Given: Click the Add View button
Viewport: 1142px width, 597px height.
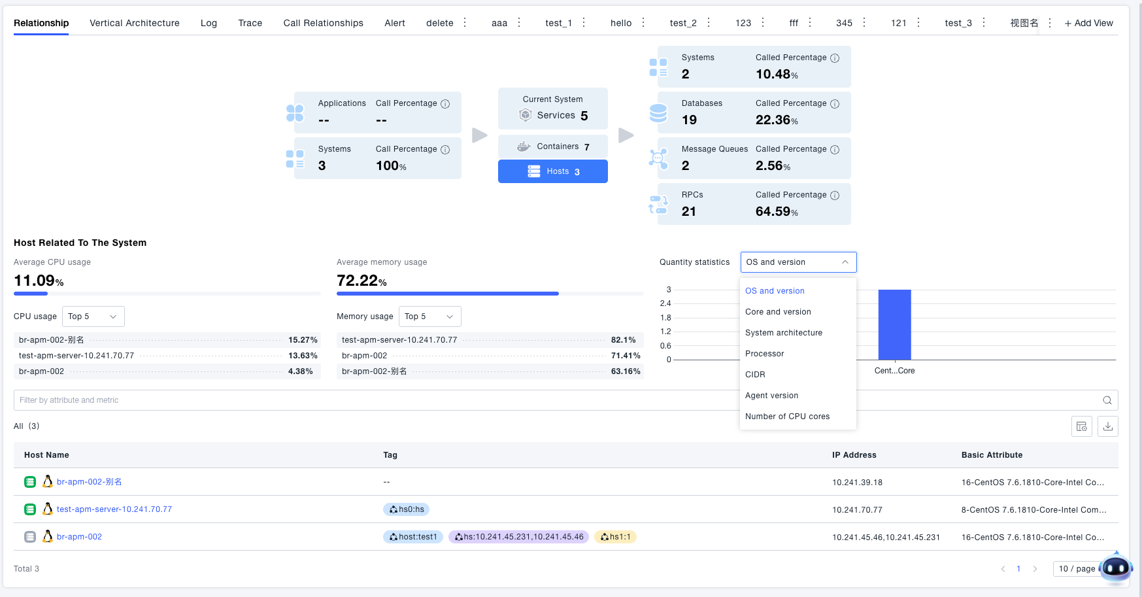Looking at the screenshot, I should click(1088, 23).
